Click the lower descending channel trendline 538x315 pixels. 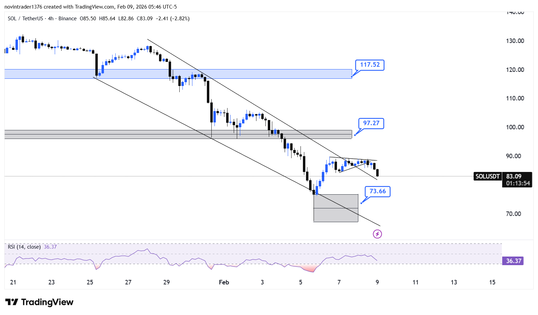click(x=237, y=152)
